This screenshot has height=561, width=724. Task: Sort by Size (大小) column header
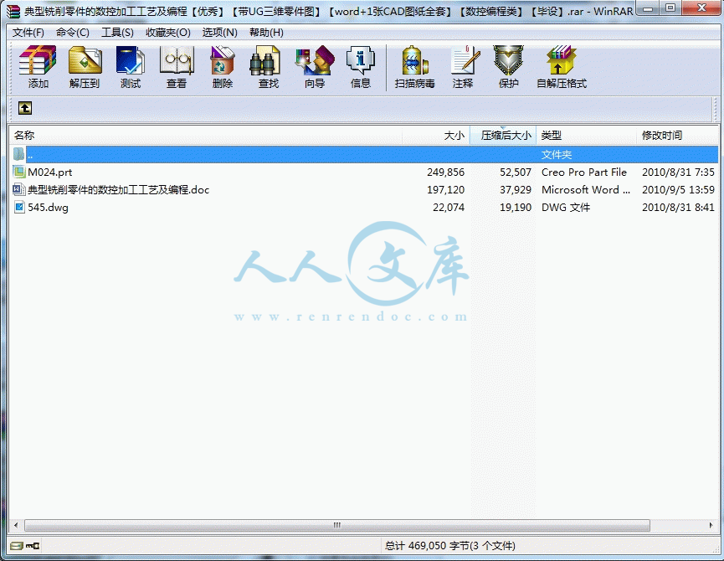coord(436,136)
